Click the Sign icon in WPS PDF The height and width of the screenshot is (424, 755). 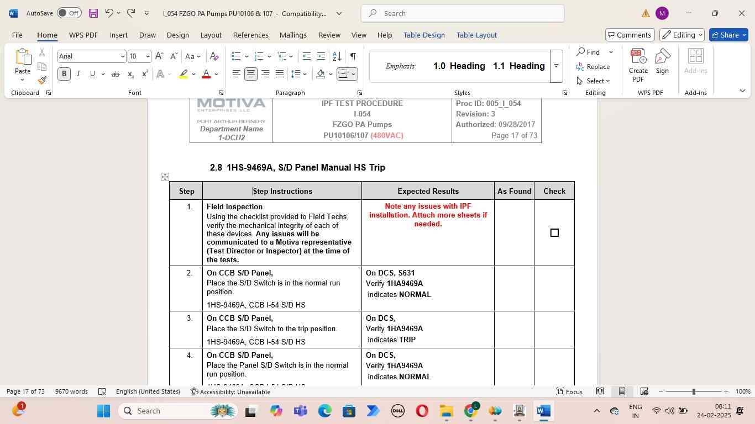[662, 61]
